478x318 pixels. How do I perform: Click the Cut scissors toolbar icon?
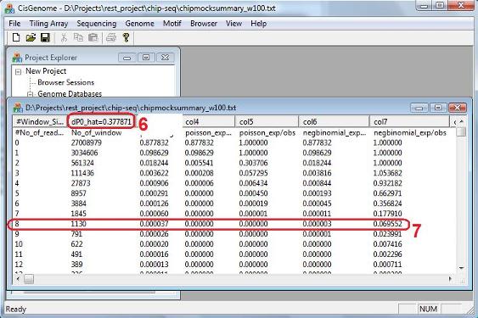64,38
